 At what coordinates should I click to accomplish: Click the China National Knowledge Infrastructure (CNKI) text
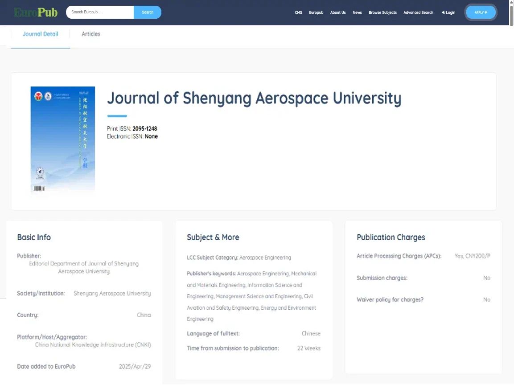click(x=93, y=345)
